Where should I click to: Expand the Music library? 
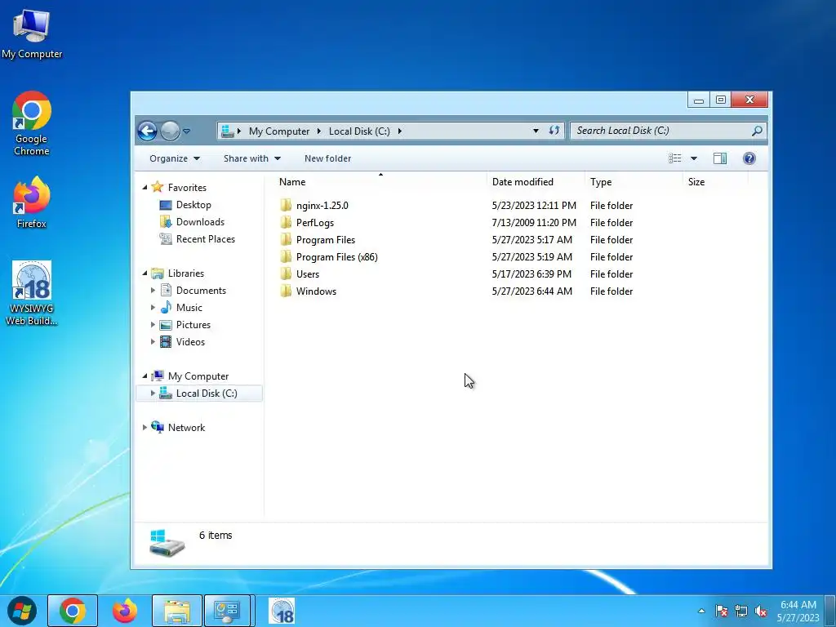[153, 308]
